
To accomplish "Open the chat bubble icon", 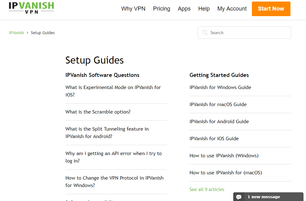I will (239, 197).
